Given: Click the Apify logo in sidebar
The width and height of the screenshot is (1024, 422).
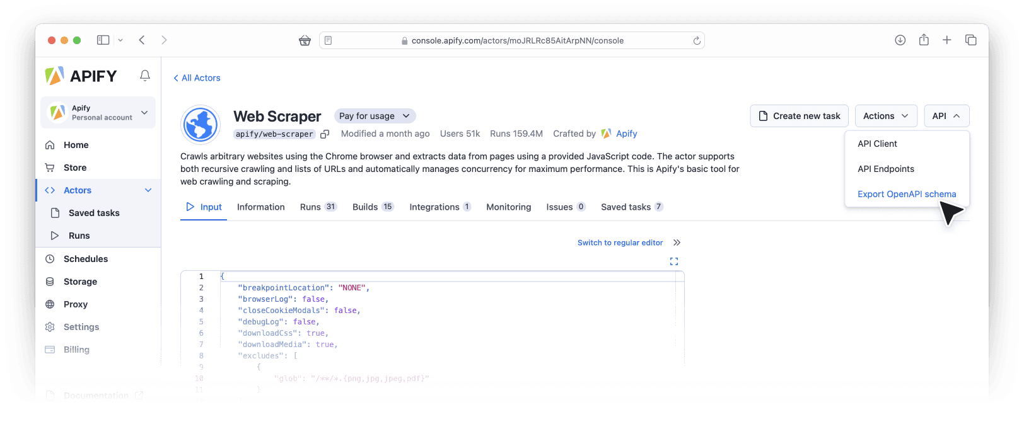Looking at the screenshot, I should [81, 76].
